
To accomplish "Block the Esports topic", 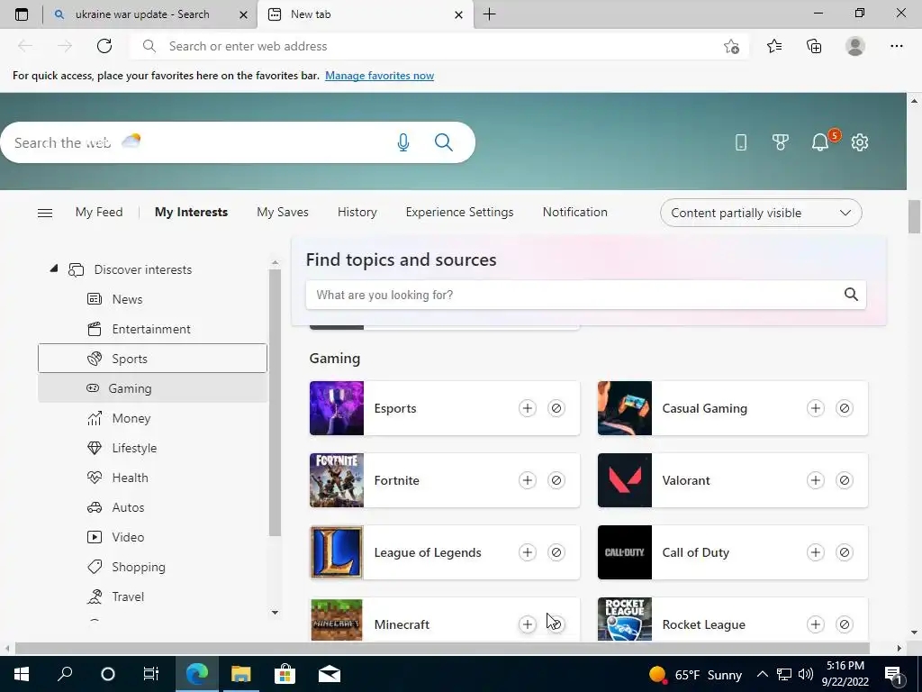I will [x=556, y=408].
